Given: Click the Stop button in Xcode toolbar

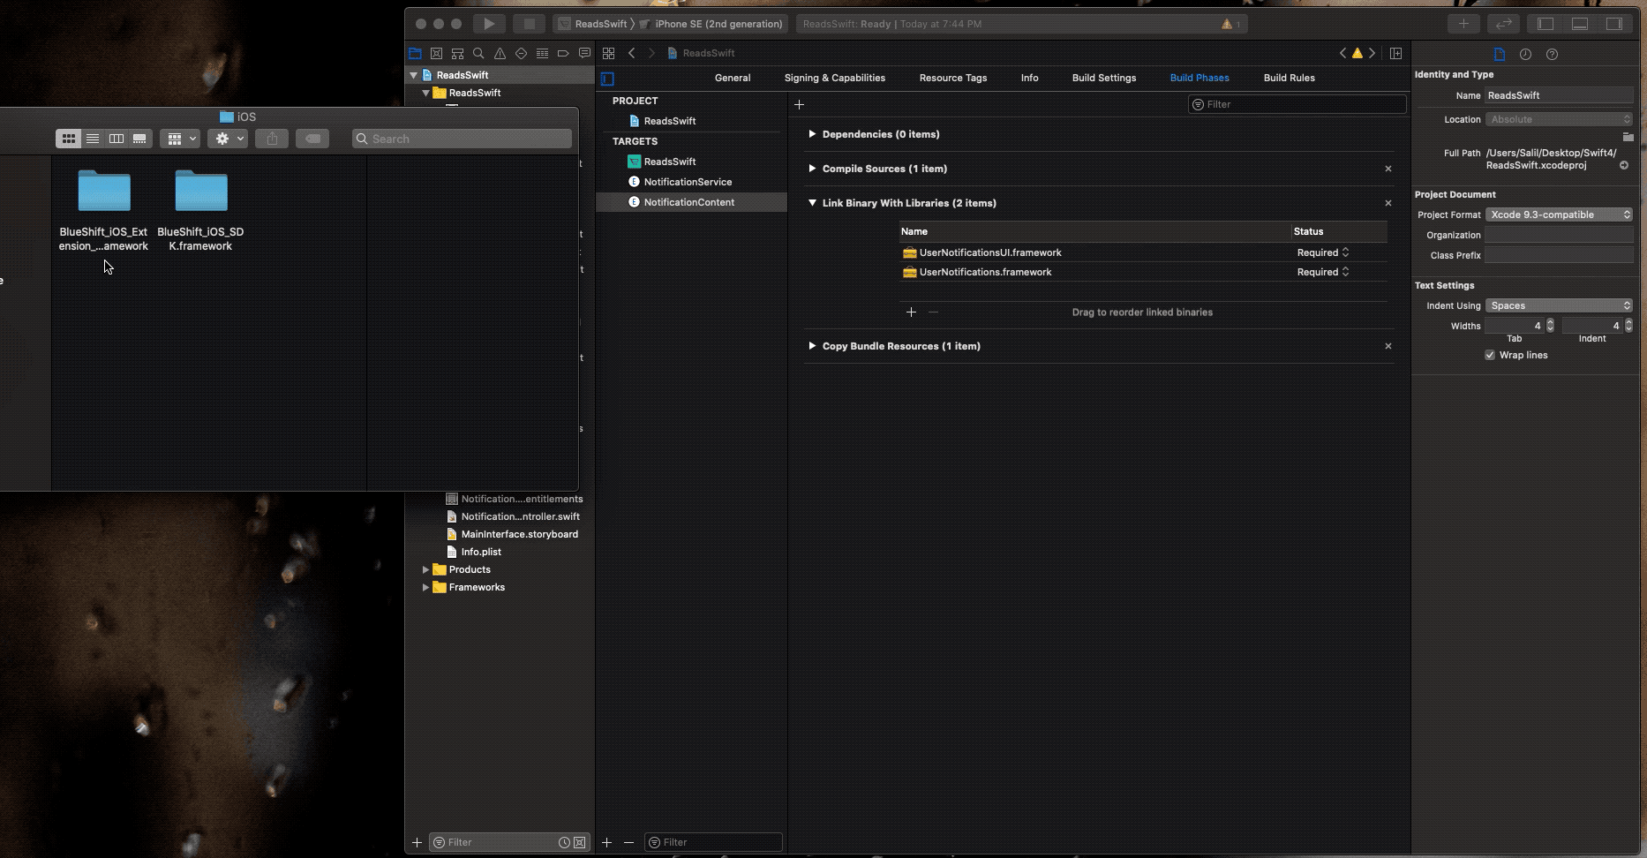Looking at the screenshot, I should (x=529, y=24).
